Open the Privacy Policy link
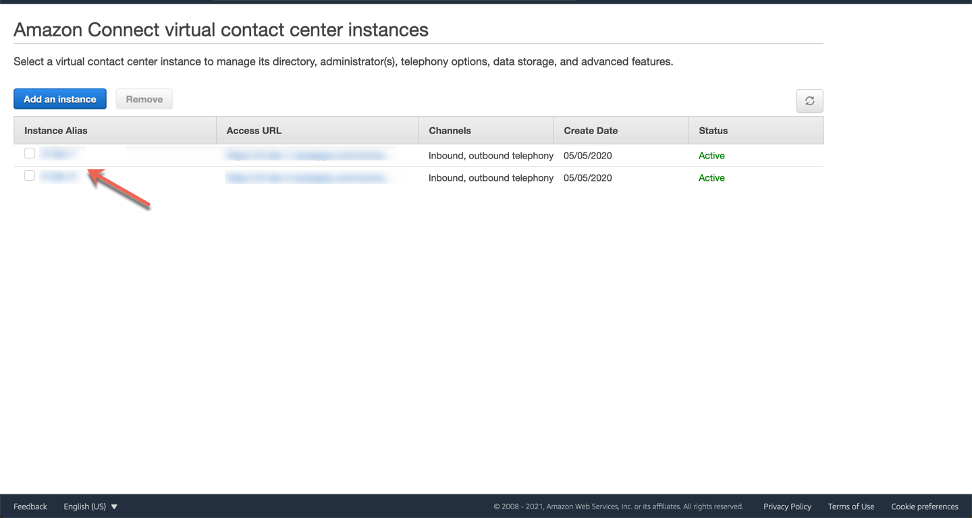Image resolution: width=972 pixels, height=518 pixels. click(787, 507)
